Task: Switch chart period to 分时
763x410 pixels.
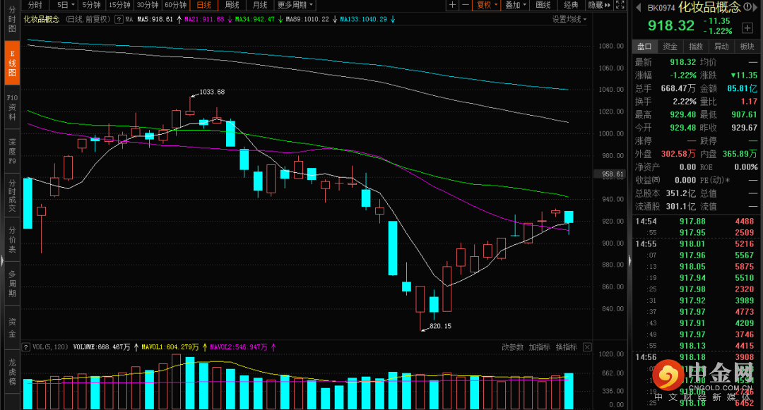Action: (x=35, y=5)
